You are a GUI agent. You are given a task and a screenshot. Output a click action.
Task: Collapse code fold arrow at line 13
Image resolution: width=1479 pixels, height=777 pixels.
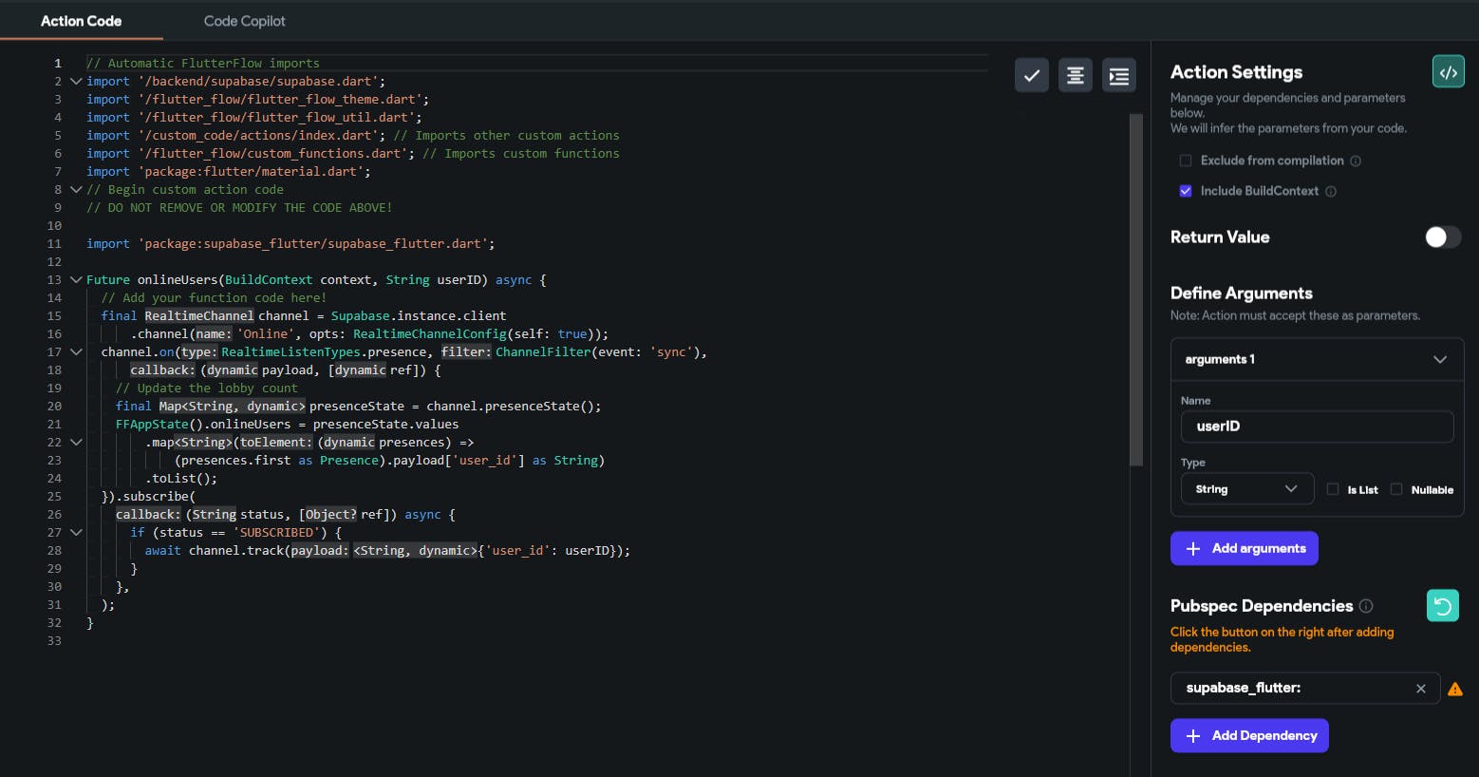[x=76, y=280]
